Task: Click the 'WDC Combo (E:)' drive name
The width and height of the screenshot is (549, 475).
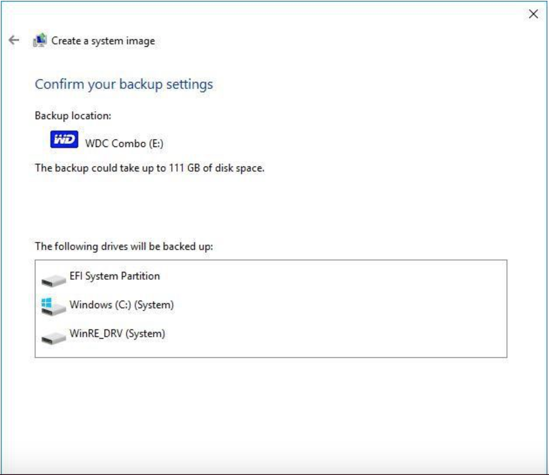Action: click(x=124, y=143)
